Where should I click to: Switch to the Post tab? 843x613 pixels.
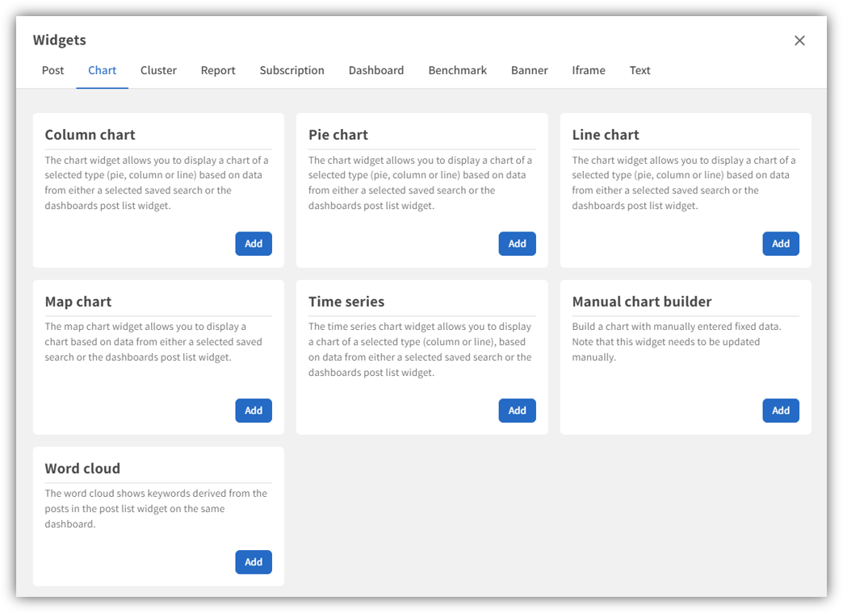coord(53,70)
